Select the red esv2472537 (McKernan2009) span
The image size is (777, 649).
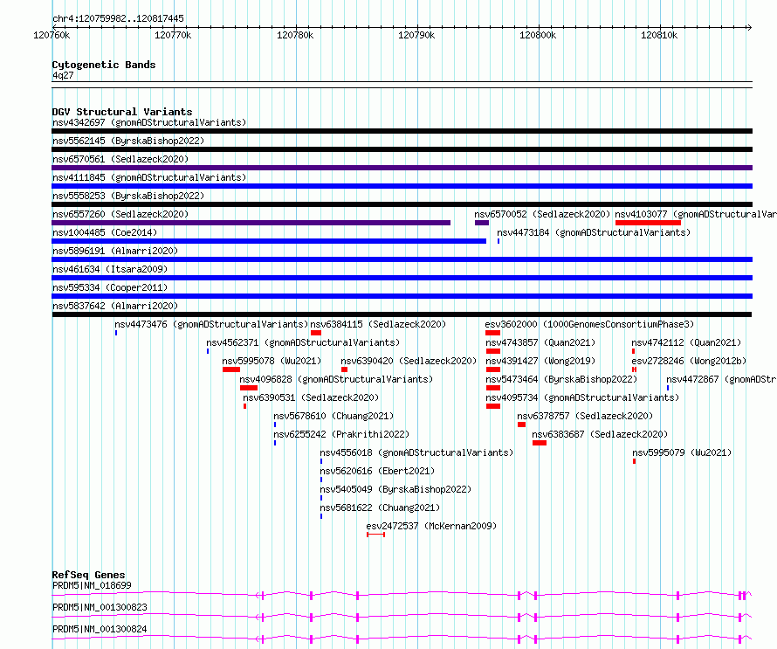coord(375,535)
